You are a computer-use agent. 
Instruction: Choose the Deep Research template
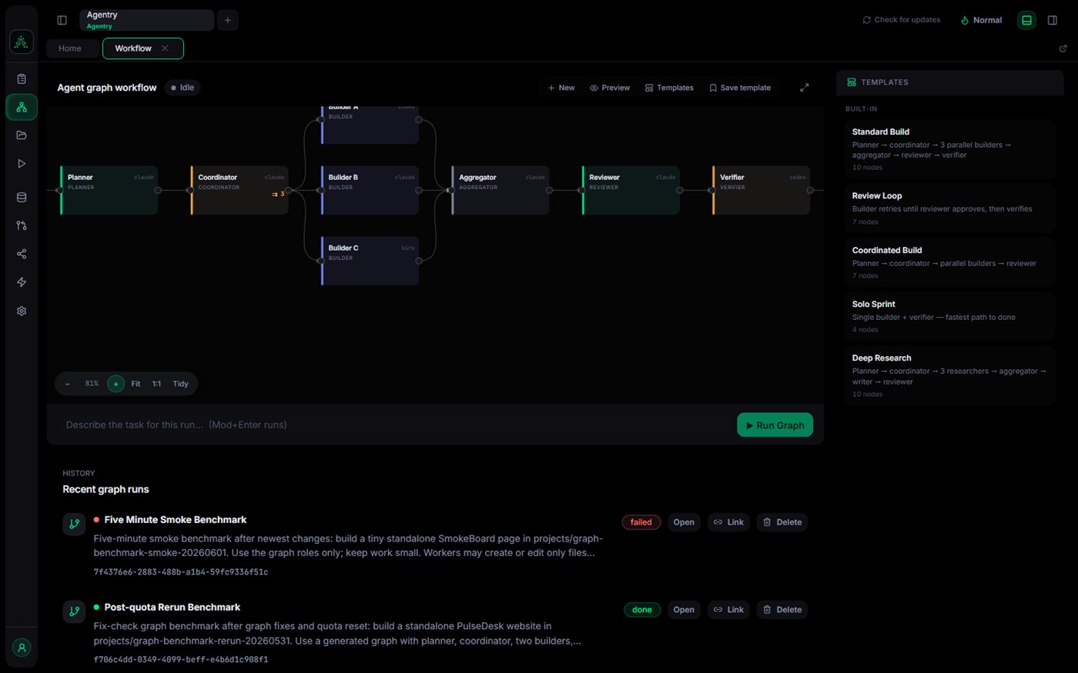pos(949,375)
